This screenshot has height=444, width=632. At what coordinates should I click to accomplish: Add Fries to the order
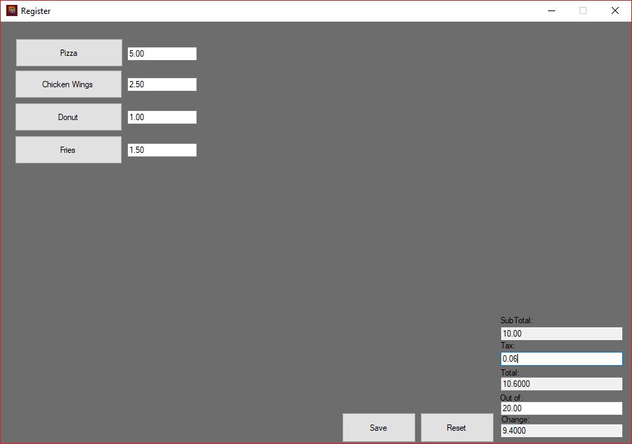(69, 149)
